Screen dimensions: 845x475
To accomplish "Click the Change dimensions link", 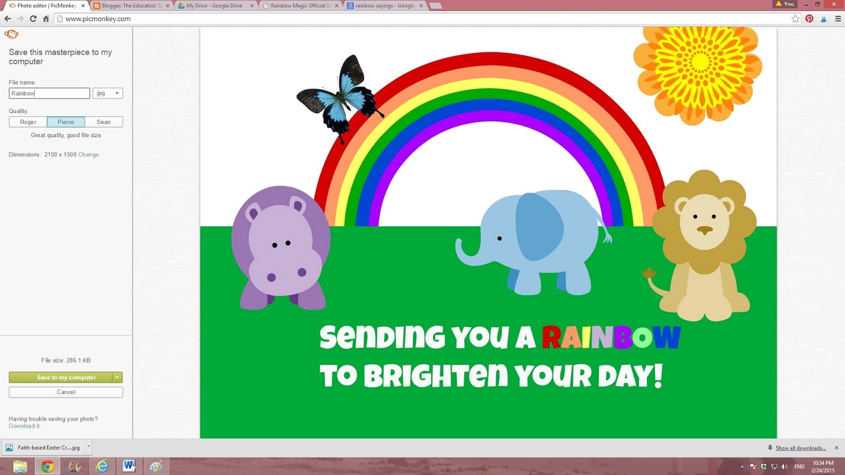I will (x=88, y=155).
